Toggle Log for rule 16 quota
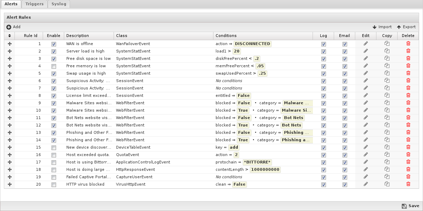 (324, 155)
